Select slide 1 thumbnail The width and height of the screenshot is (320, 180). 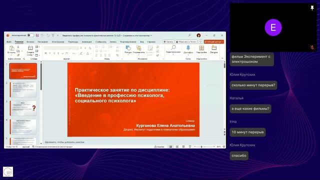(x=23, y=71)
